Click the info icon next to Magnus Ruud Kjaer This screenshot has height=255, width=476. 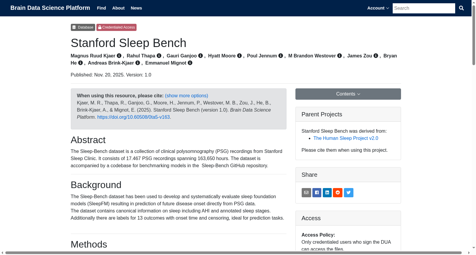pyautogui.click(x=119, y=56)
